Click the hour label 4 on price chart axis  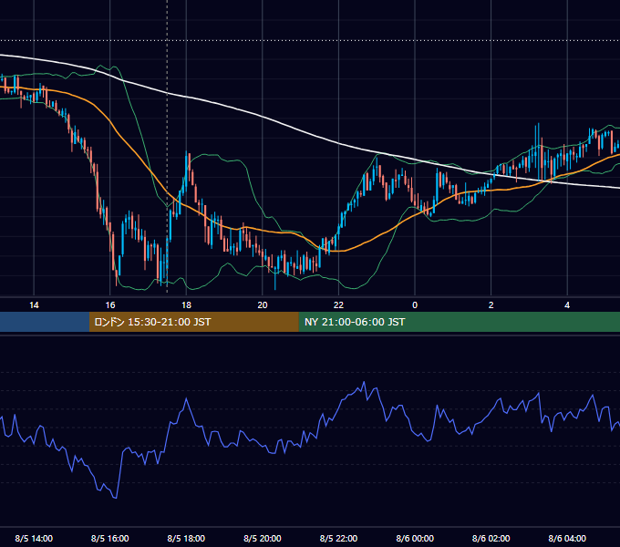click(x=567, y=305)
